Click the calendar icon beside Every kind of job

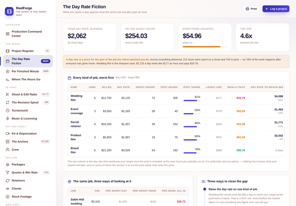coord(70,78)
